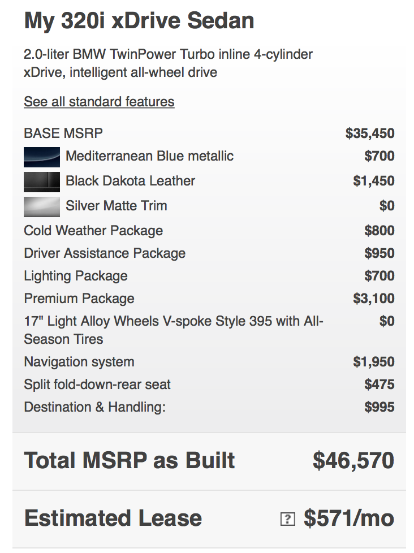Select the Mediterranean Blue metallic color swatch

coord(42,157)
